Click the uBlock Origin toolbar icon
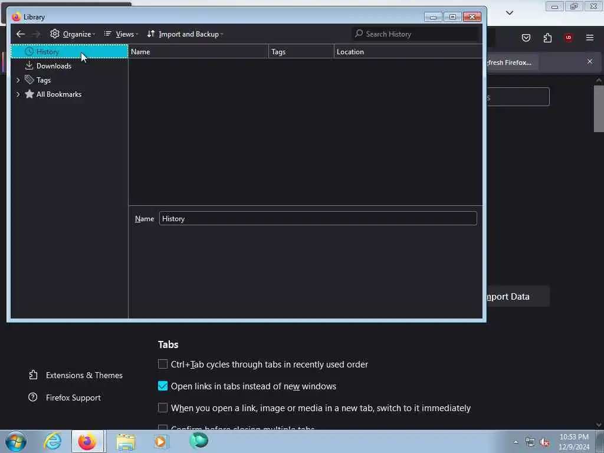This screenshot has width=604, height=453. (x=569, y=37)
